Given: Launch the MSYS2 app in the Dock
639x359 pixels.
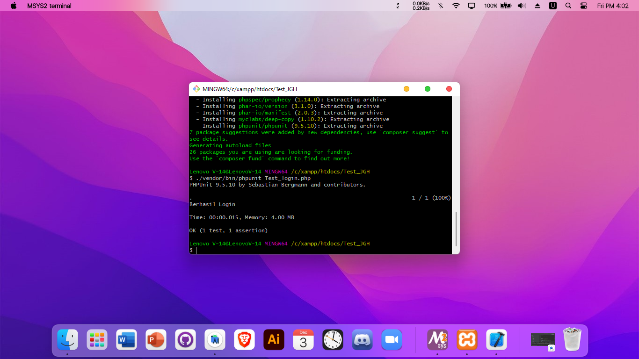Looking at the screenshot, I should pyautogui.click(x=436, y=340).
